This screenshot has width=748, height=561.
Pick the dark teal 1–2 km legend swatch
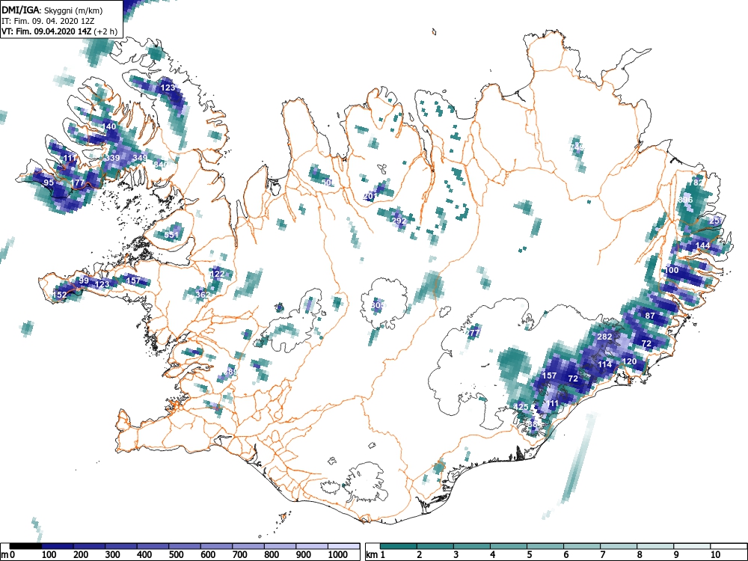click(x=399, y=546)
